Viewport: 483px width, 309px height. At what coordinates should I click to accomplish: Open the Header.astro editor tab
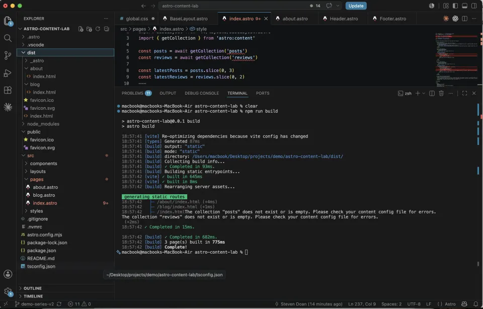pyautogui.click(x=344, y=19)
